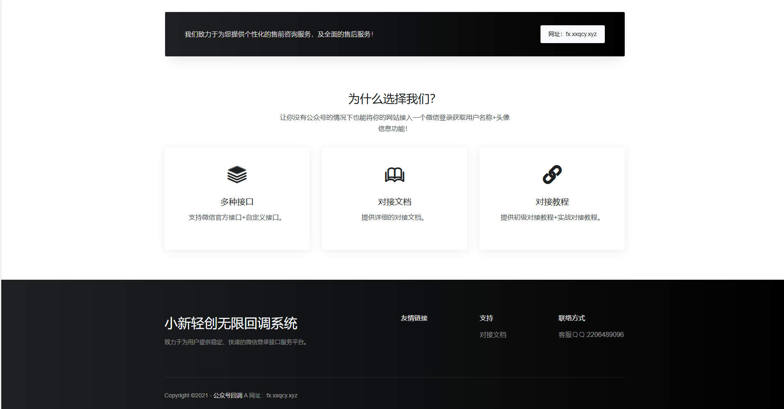This screenshot has height=409, width=784.
Task: Click the stacked layers icon above 多种接口
Action: 237,174
